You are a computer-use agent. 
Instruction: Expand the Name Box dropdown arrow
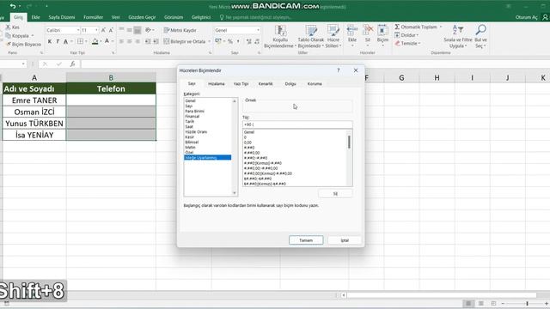[23, 64]
